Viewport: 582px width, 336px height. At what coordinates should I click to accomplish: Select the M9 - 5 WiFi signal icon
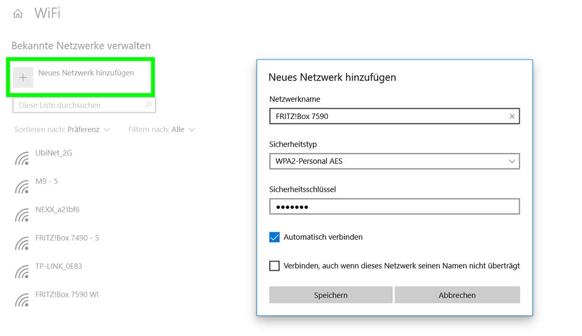[22, 187]
